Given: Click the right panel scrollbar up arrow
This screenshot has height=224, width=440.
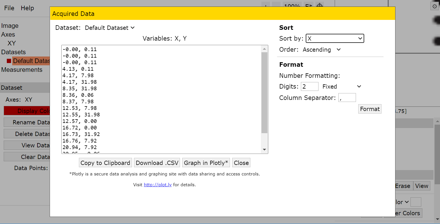Looking at the screenshot, I should pos(437,122).
